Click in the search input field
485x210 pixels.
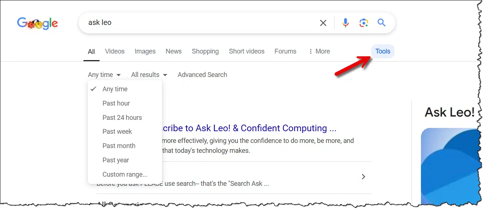click(201, 23)
